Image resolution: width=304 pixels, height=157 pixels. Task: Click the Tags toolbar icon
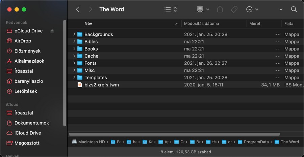coord(234,9)
